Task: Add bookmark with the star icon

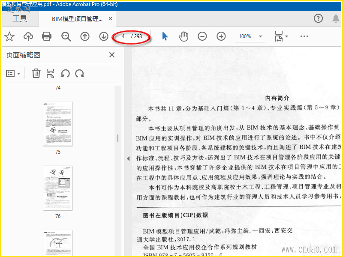Action: point(9,36)
